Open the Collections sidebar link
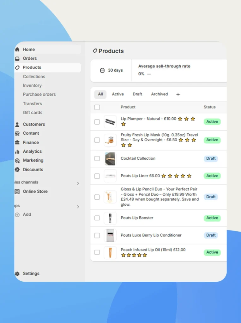241x323 pixels. point(34,77)
